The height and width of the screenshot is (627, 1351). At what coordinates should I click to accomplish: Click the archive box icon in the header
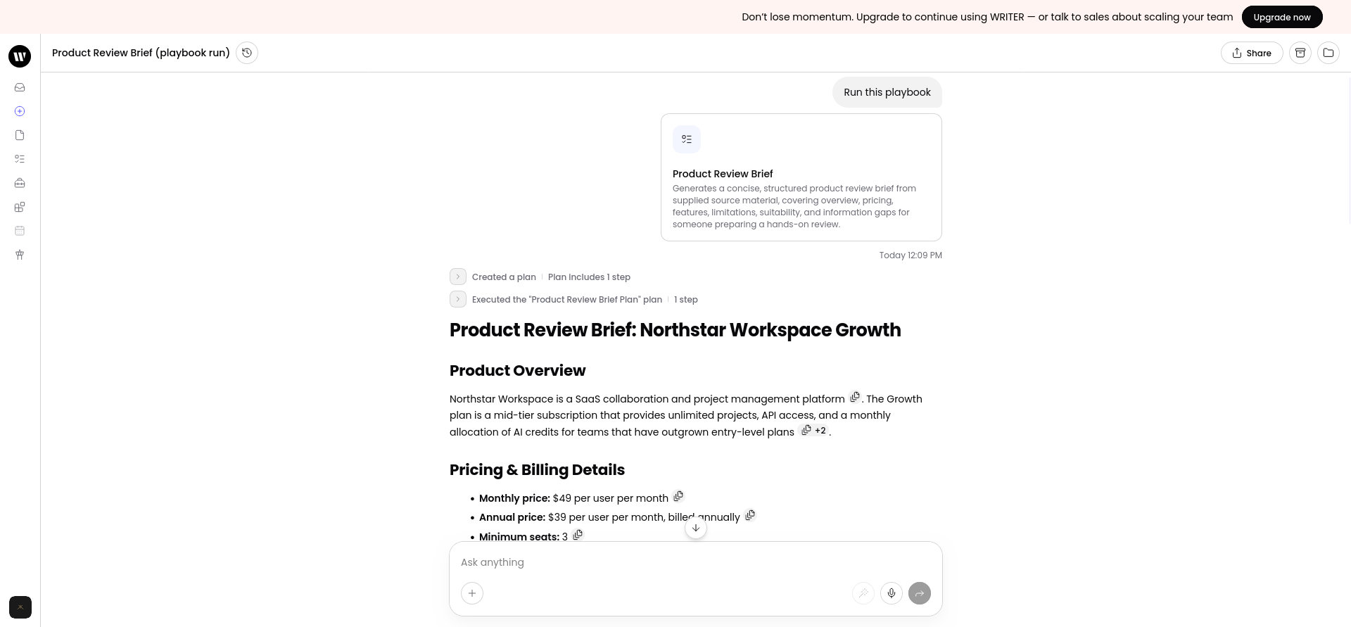(1300, 53)
